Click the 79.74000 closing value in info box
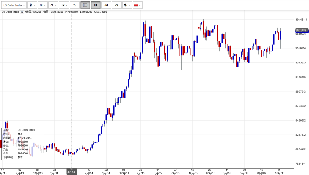Image resolution: width=309 pixels, height=175 pixels. pos(23,153)
